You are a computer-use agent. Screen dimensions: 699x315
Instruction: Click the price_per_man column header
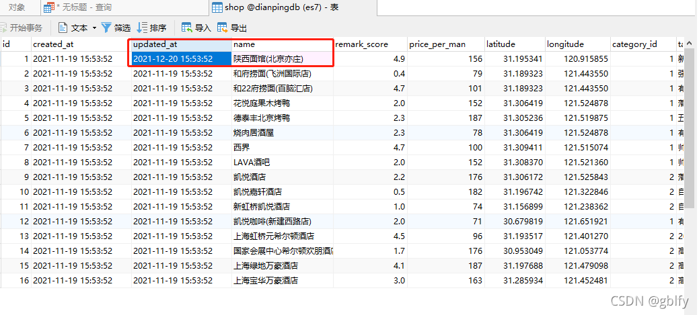tap(446, 44)
